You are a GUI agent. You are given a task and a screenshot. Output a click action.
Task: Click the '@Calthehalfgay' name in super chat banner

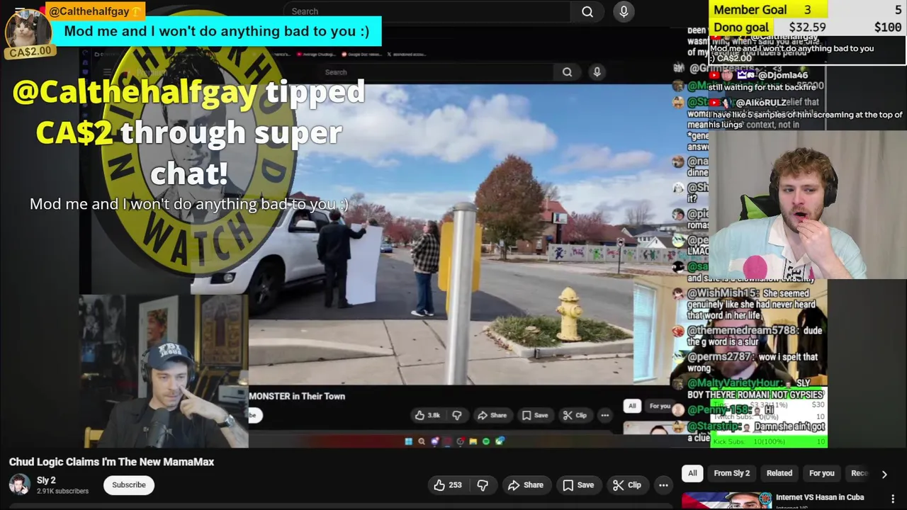tap(89, 11)
